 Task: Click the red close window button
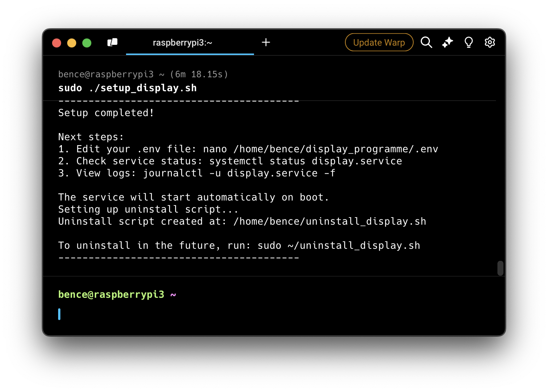point(57,43)
